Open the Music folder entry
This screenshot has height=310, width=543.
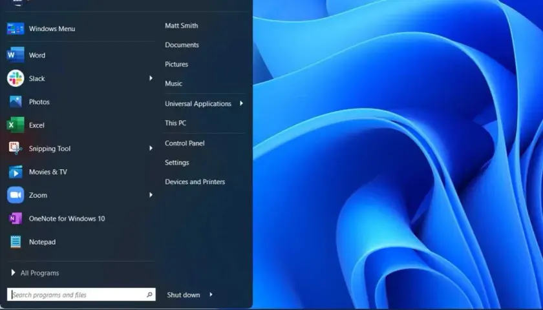(x=173, y=84)
